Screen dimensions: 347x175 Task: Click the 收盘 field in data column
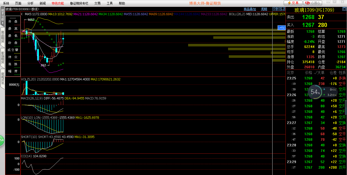(x=13, y=43)
